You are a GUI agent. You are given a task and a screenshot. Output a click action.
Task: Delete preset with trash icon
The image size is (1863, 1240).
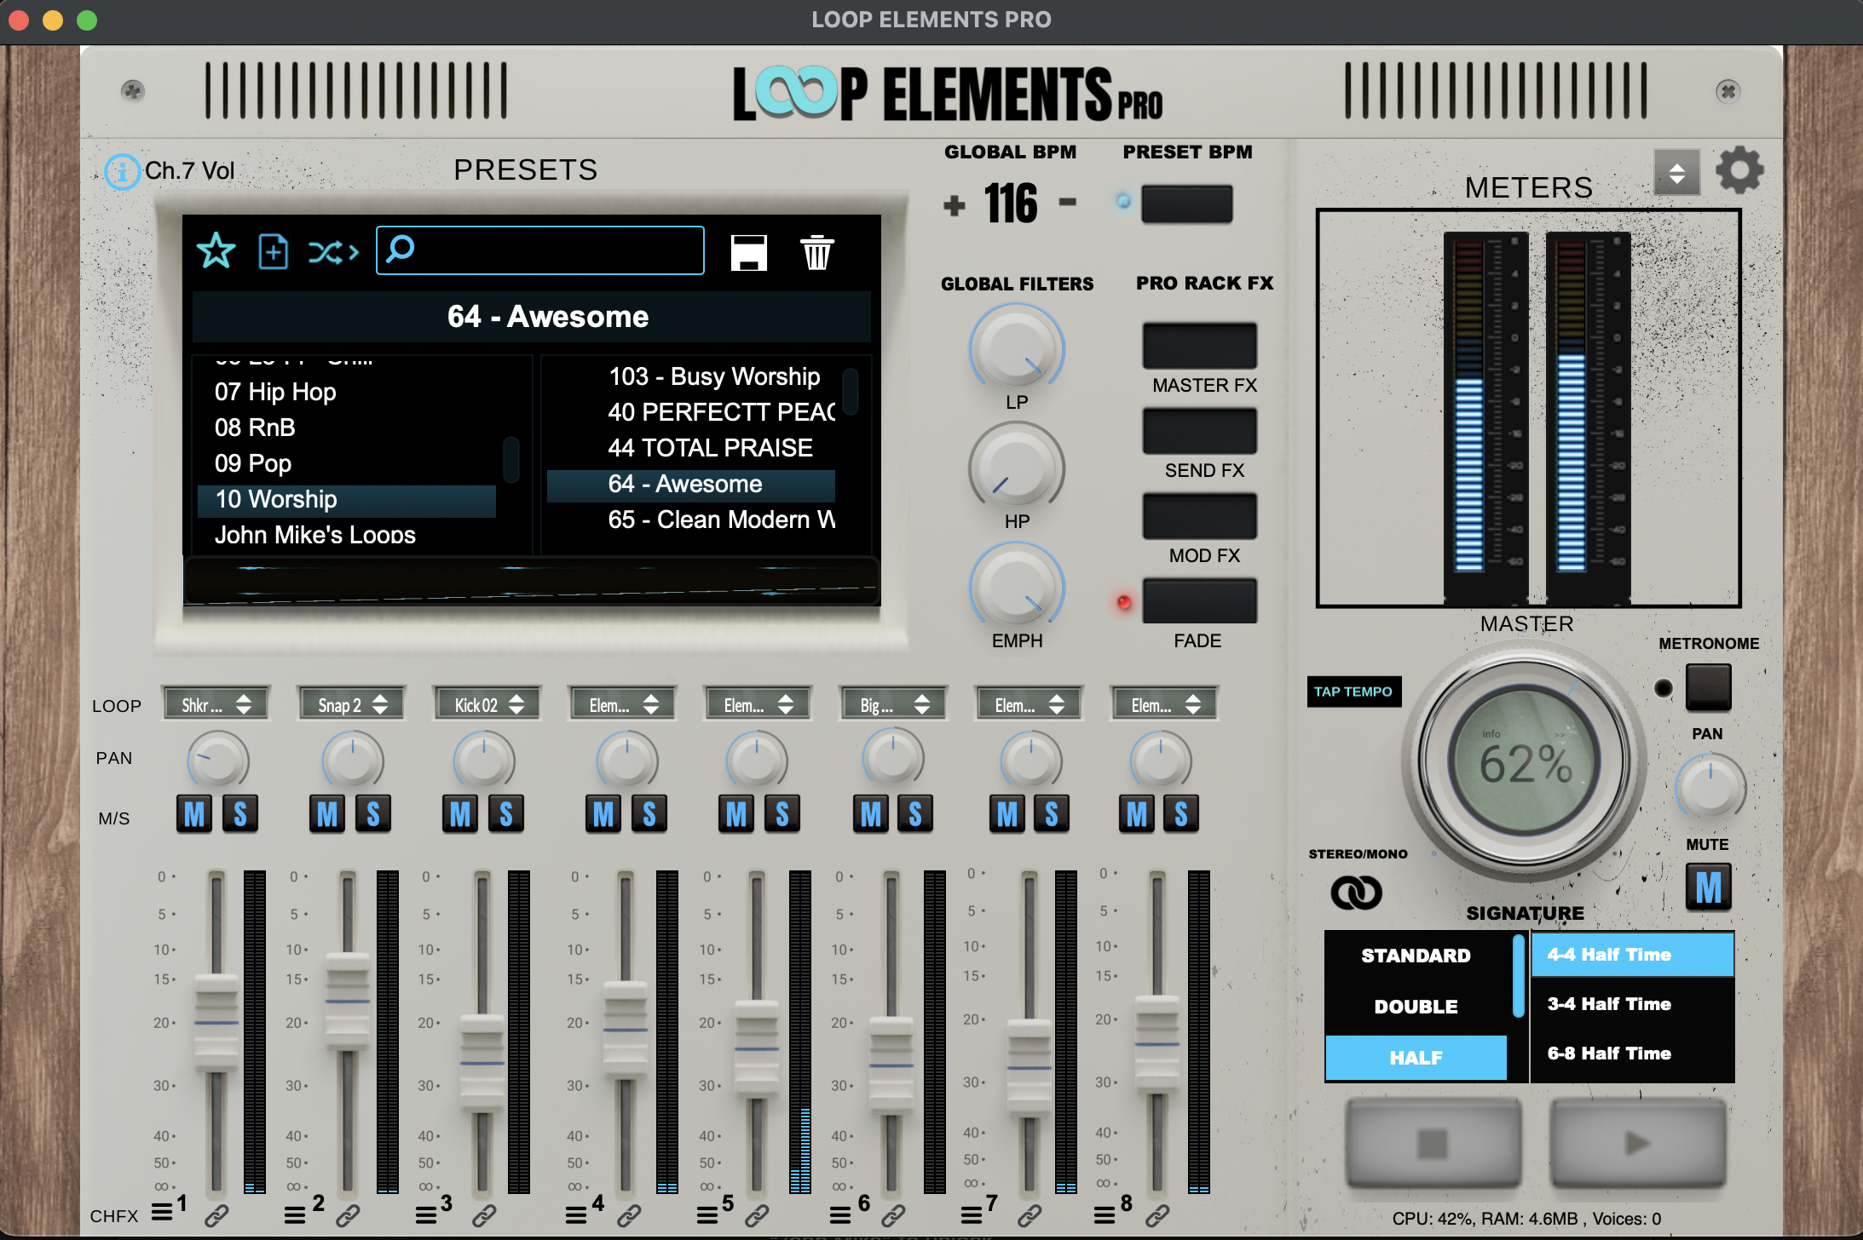coord(817,252)
